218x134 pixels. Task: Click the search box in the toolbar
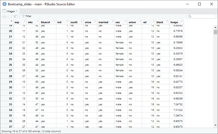[x=201, y=16]
